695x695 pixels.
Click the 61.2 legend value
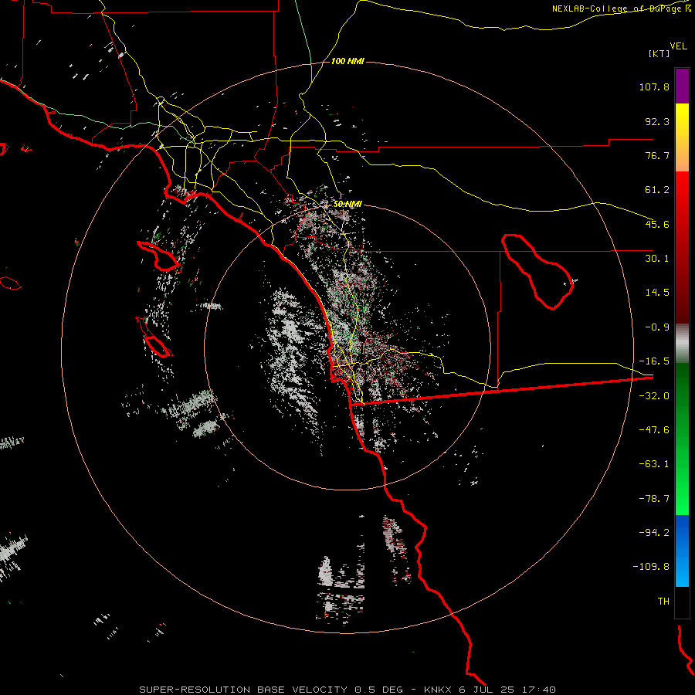(657, 190)
